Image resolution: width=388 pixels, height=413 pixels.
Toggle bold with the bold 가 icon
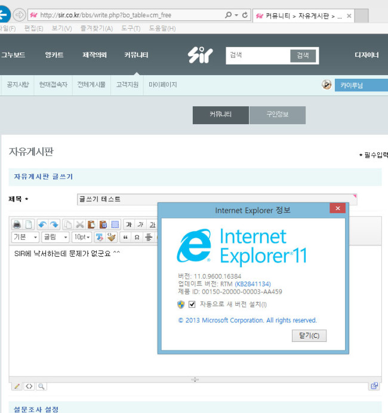(129, 224)
